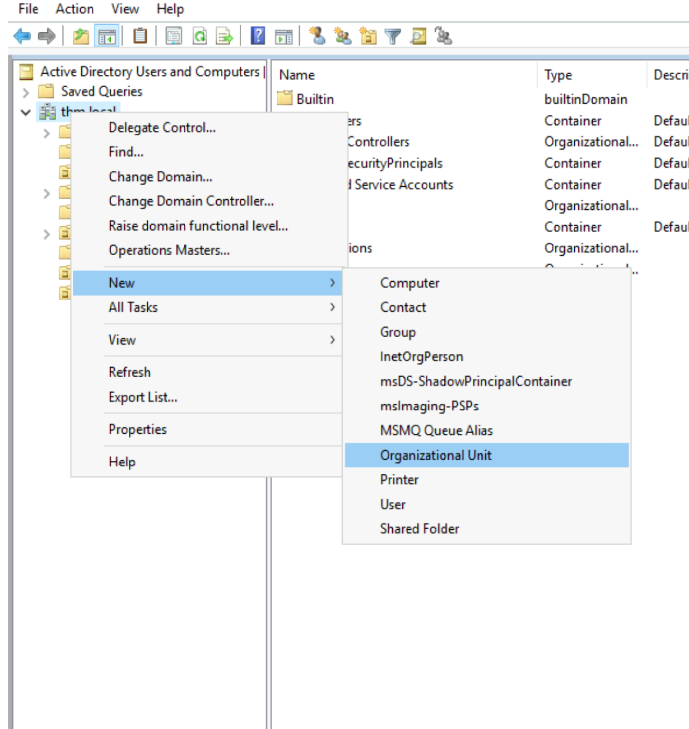Click the builtinDomain type cell
This screenshot has height=729, width=689.
point(586,99)
